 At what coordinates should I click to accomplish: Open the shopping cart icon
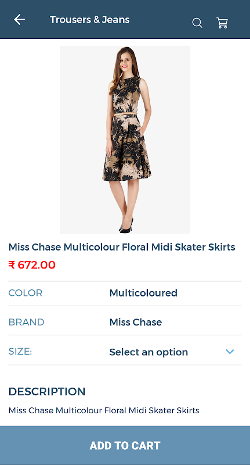point(222,23)
